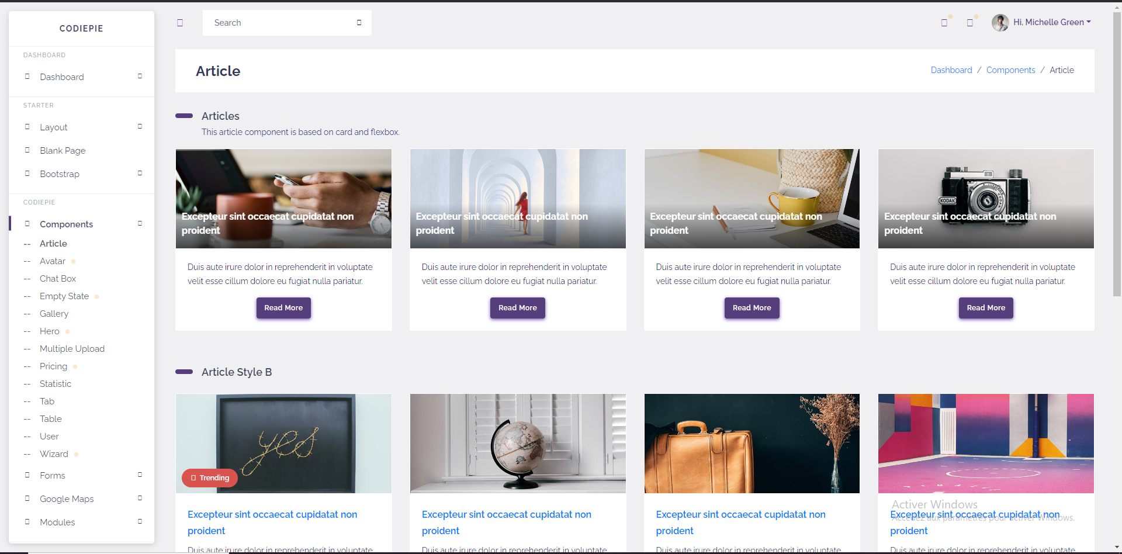The width and height of the screenshot is (1122, 554).
Task: Expand the Google Maps menu arrow
Action: coord(140,498)
